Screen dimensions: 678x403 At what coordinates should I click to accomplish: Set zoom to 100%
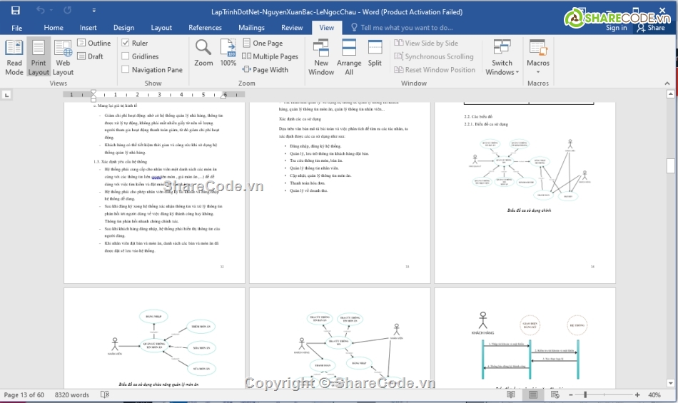click(228, 53)
